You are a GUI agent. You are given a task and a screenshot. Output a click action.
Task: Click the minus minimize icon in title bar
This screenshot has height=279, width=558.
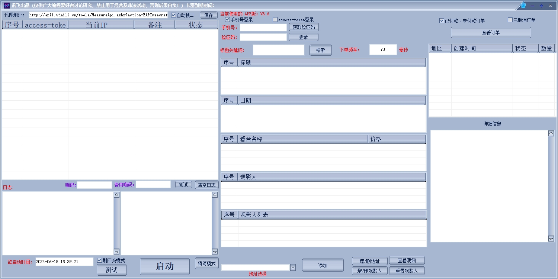532,6
